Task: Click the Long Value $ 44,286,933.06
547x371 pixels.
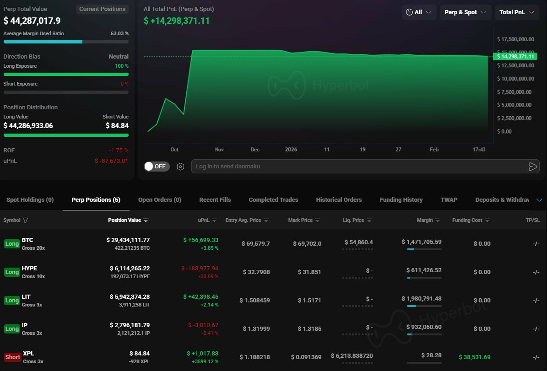Action: click(x=28, y=125)
